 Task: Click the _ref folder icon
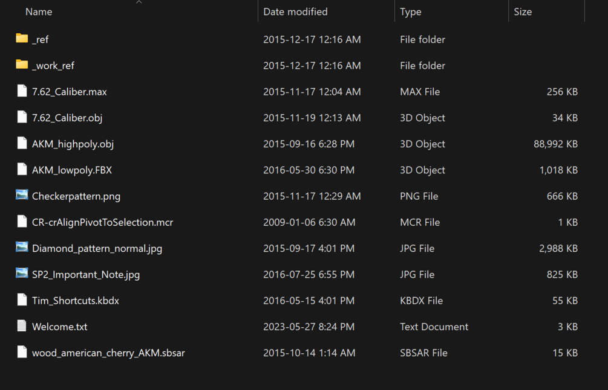(22, 39)
